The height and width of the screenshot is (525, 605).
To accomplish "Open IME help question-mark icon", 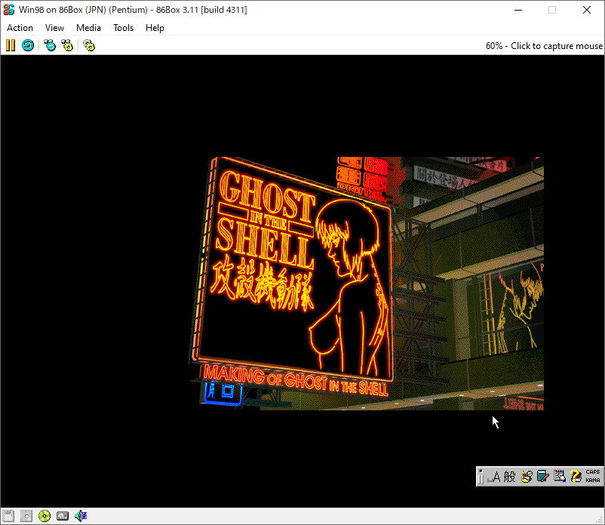I will click(576, 477).
